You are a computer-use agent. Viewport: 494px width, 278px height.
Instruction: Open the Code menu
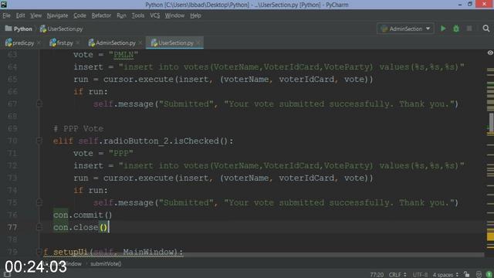80,15
